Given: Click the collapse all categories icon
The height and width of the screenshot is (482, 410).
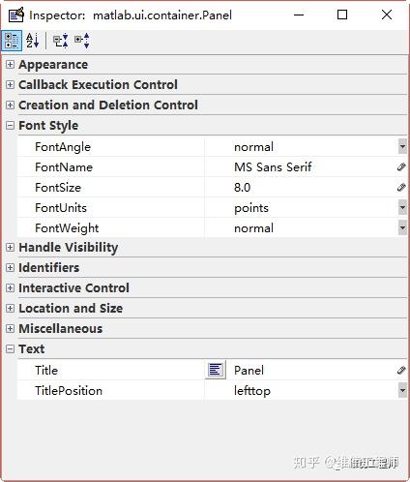Looking at the screenshot, I should click(82, 41).
